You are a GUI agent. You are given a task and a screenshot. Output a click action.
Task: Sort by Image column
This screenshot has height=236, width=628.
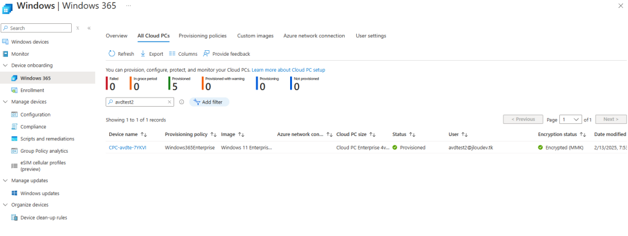[x=232, y=134]
